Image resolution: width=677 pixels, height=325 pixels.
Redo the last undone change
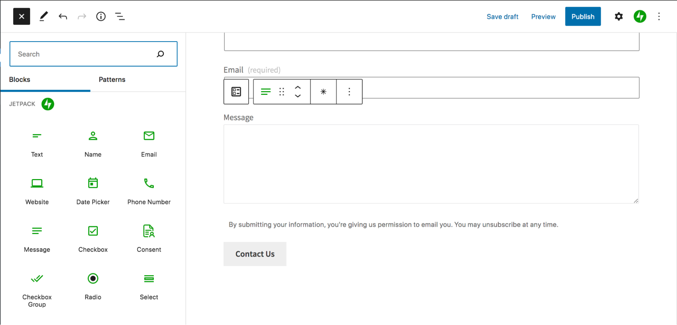click(82, 16)
